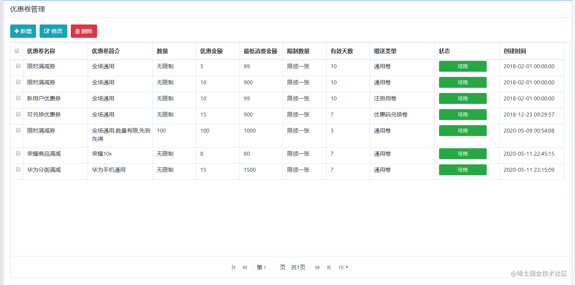575x285 pixels.
Task: Go to next page pagination icon
Action: [x=317, y=268]
